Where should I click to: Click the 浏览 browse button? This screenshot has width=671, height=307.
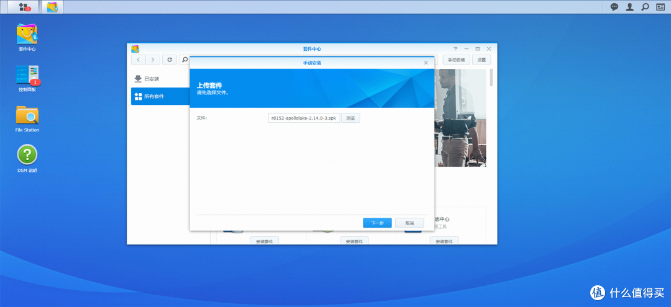[350, 118]
